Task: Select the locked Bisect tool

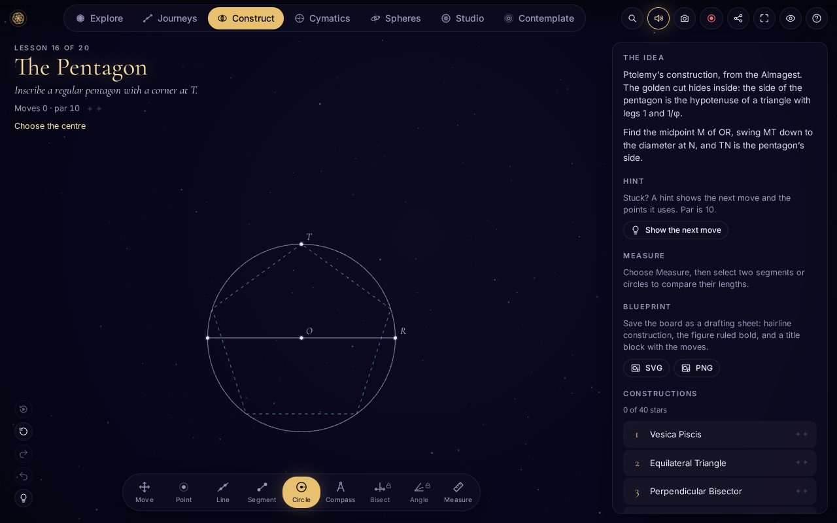Action: point(380,492)
